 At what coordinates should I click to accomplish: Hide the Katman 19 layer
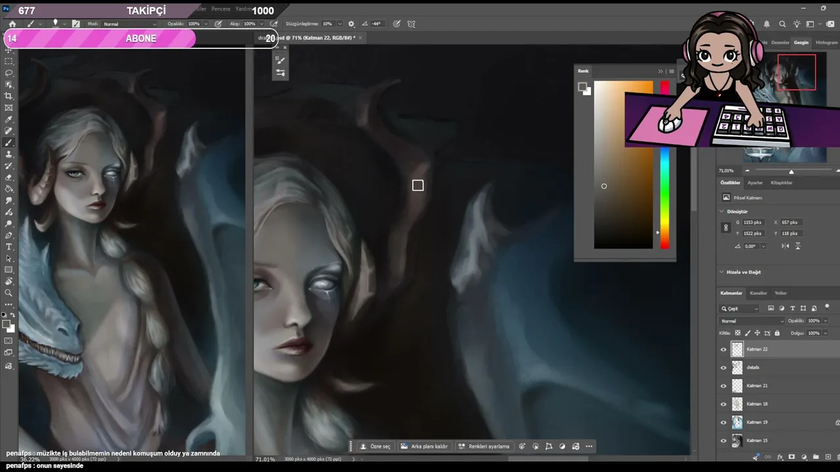click(x=724, y=422)
